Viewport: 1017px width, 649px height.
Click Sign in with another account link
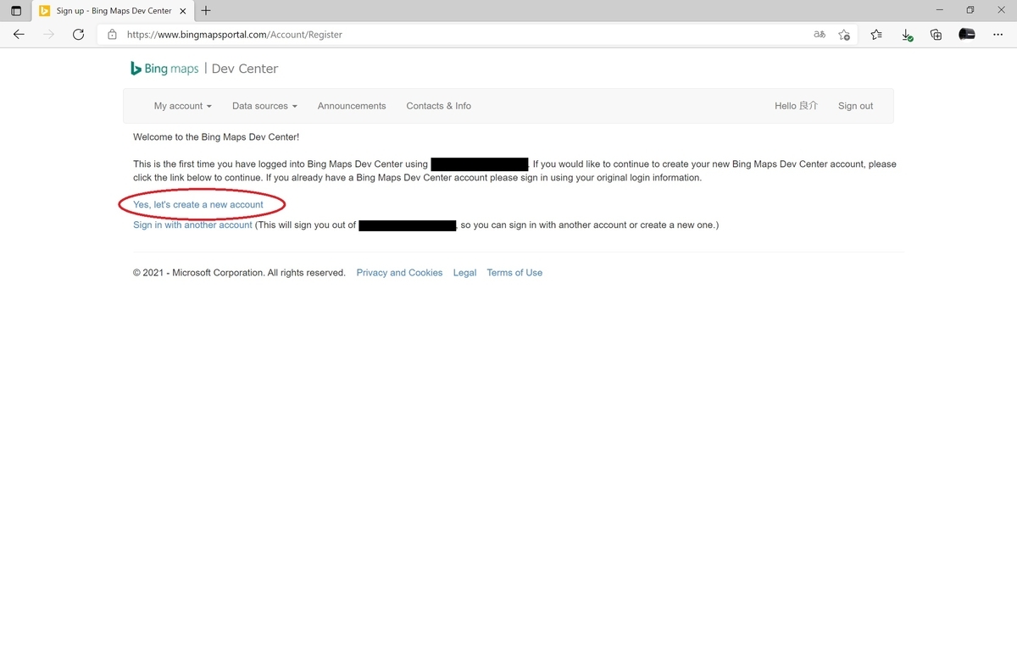pos(192,225)
